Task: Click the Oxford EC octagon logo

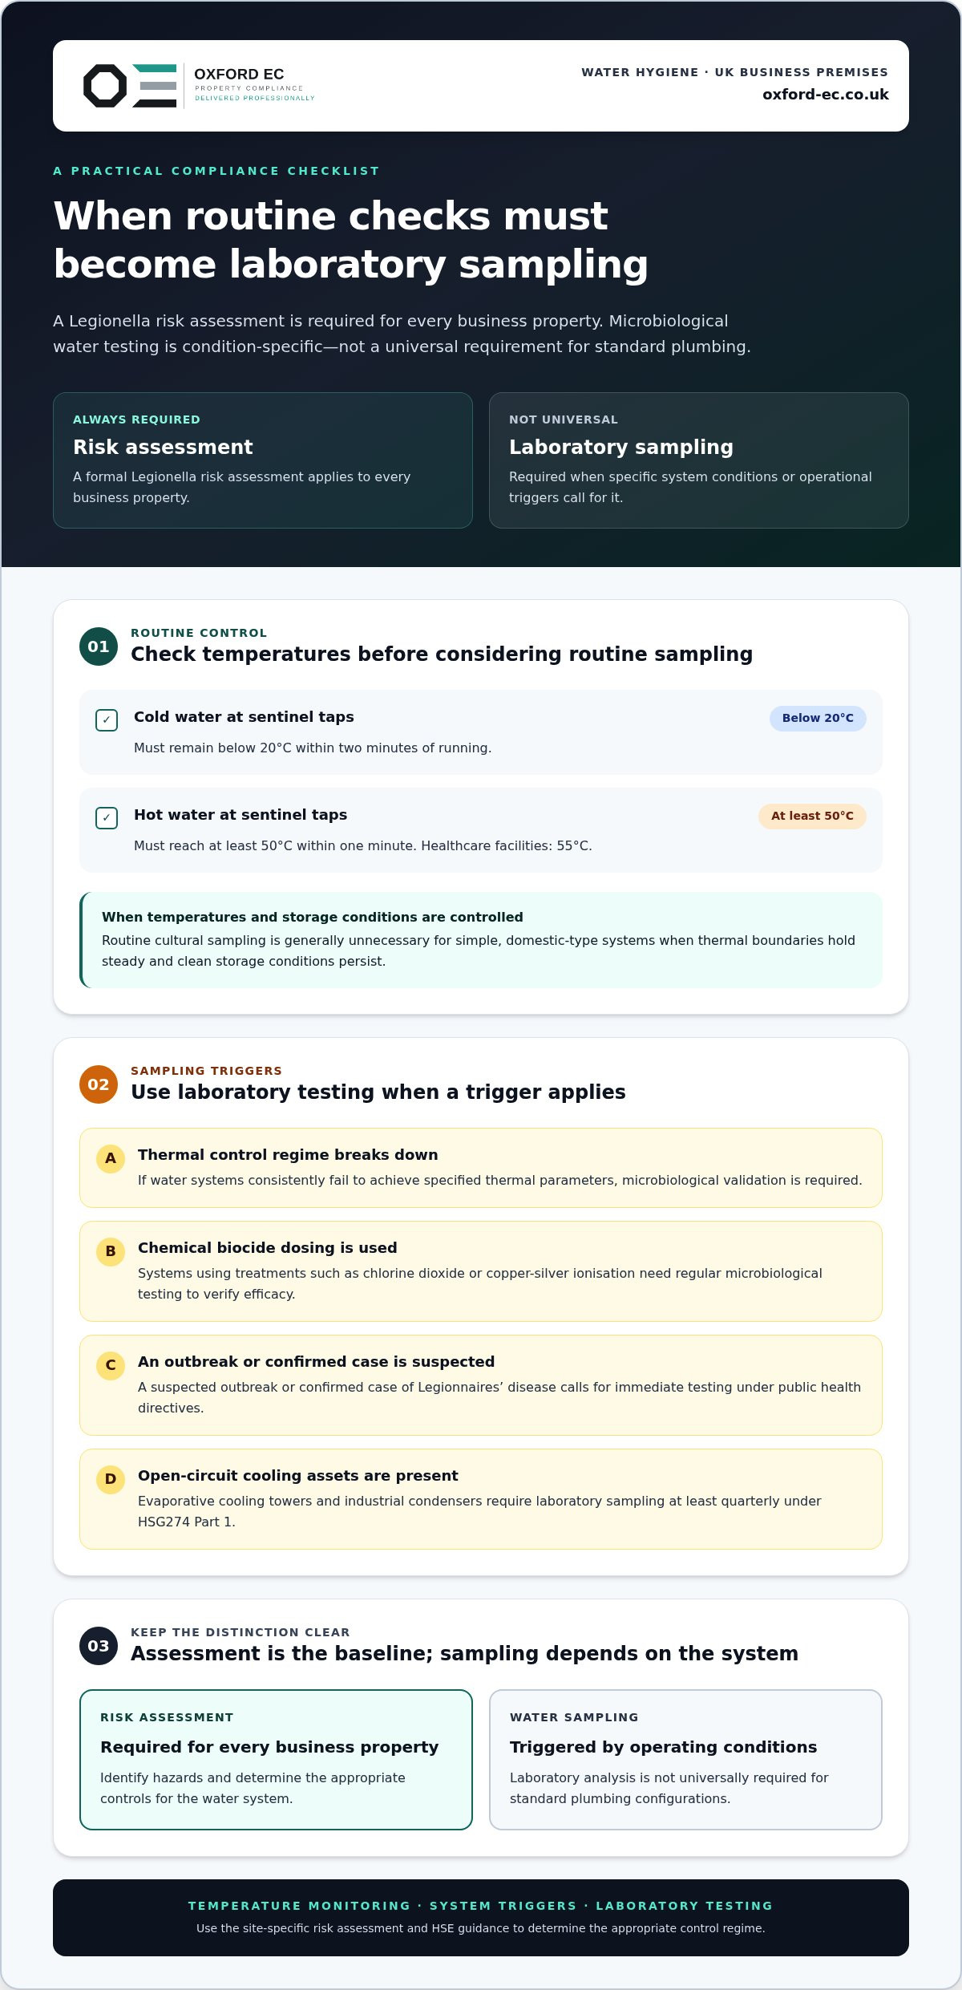Action: (105, 86)
